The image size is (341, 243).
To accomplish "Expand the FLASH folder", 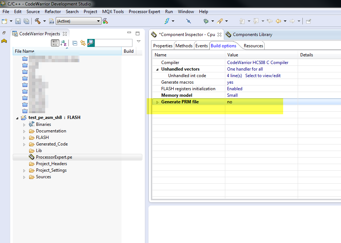I will pos(24,138).
